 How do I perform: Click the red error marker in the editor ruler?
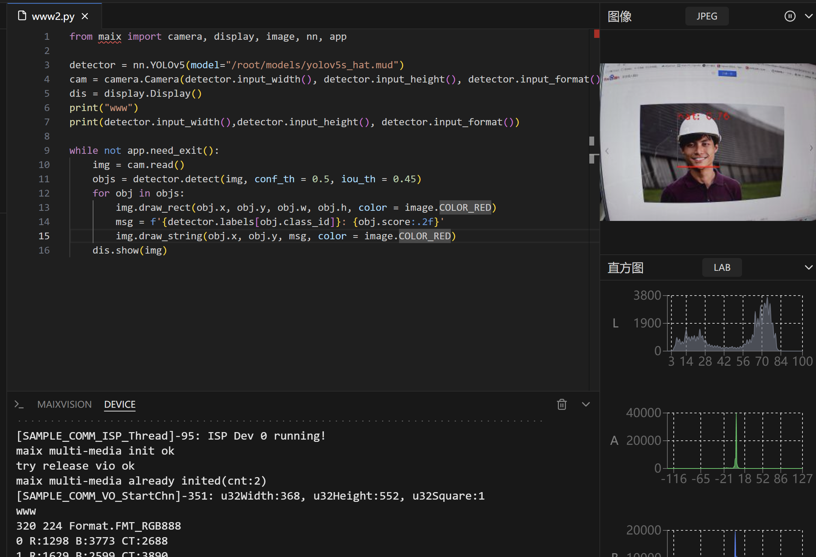(x=596, y=34)
